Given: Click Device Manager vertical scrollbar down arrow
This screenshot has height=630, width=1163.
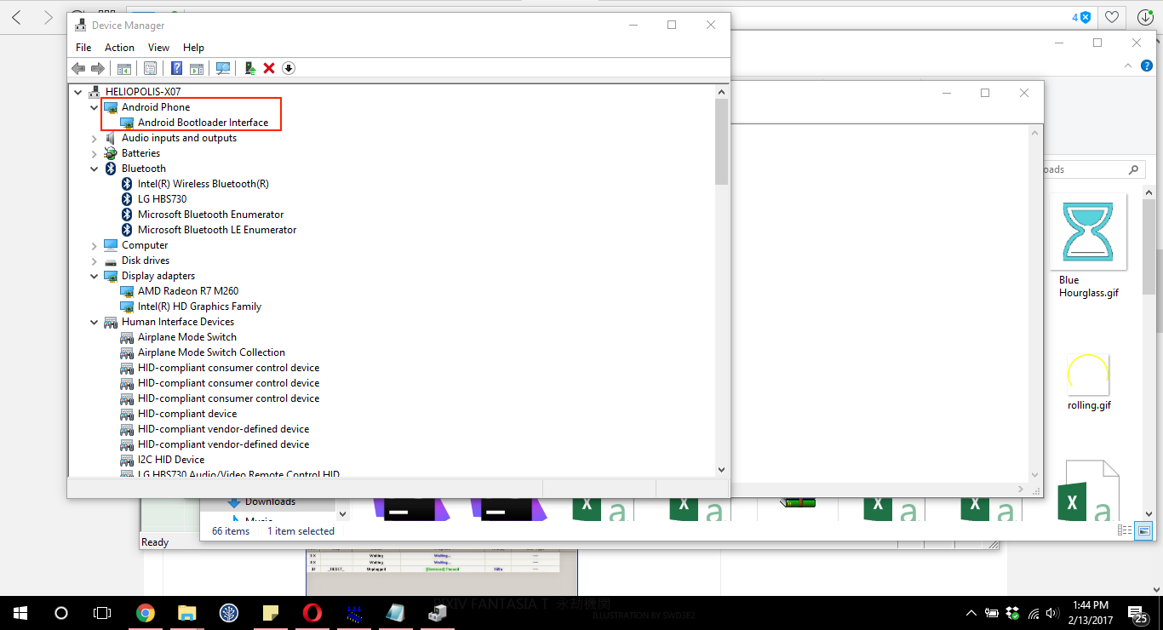Looking at the screenshot, I should coord(722,469).
